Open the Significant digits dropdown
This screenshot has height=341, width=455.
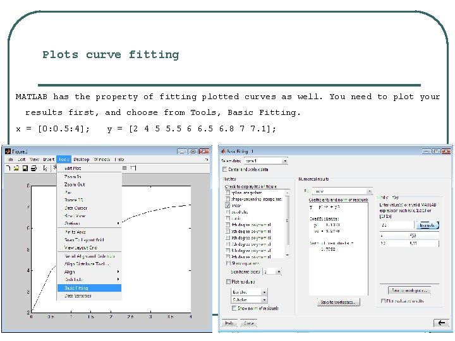[279, 272]
